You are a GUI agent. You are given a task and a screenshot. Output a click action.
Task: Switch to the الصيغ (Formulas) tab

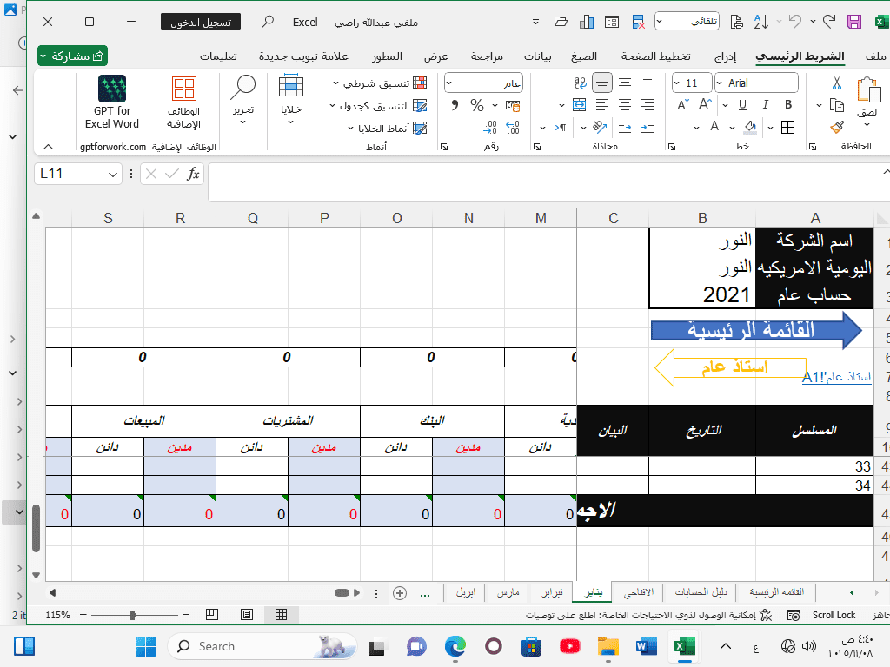[x=584, y=56]
